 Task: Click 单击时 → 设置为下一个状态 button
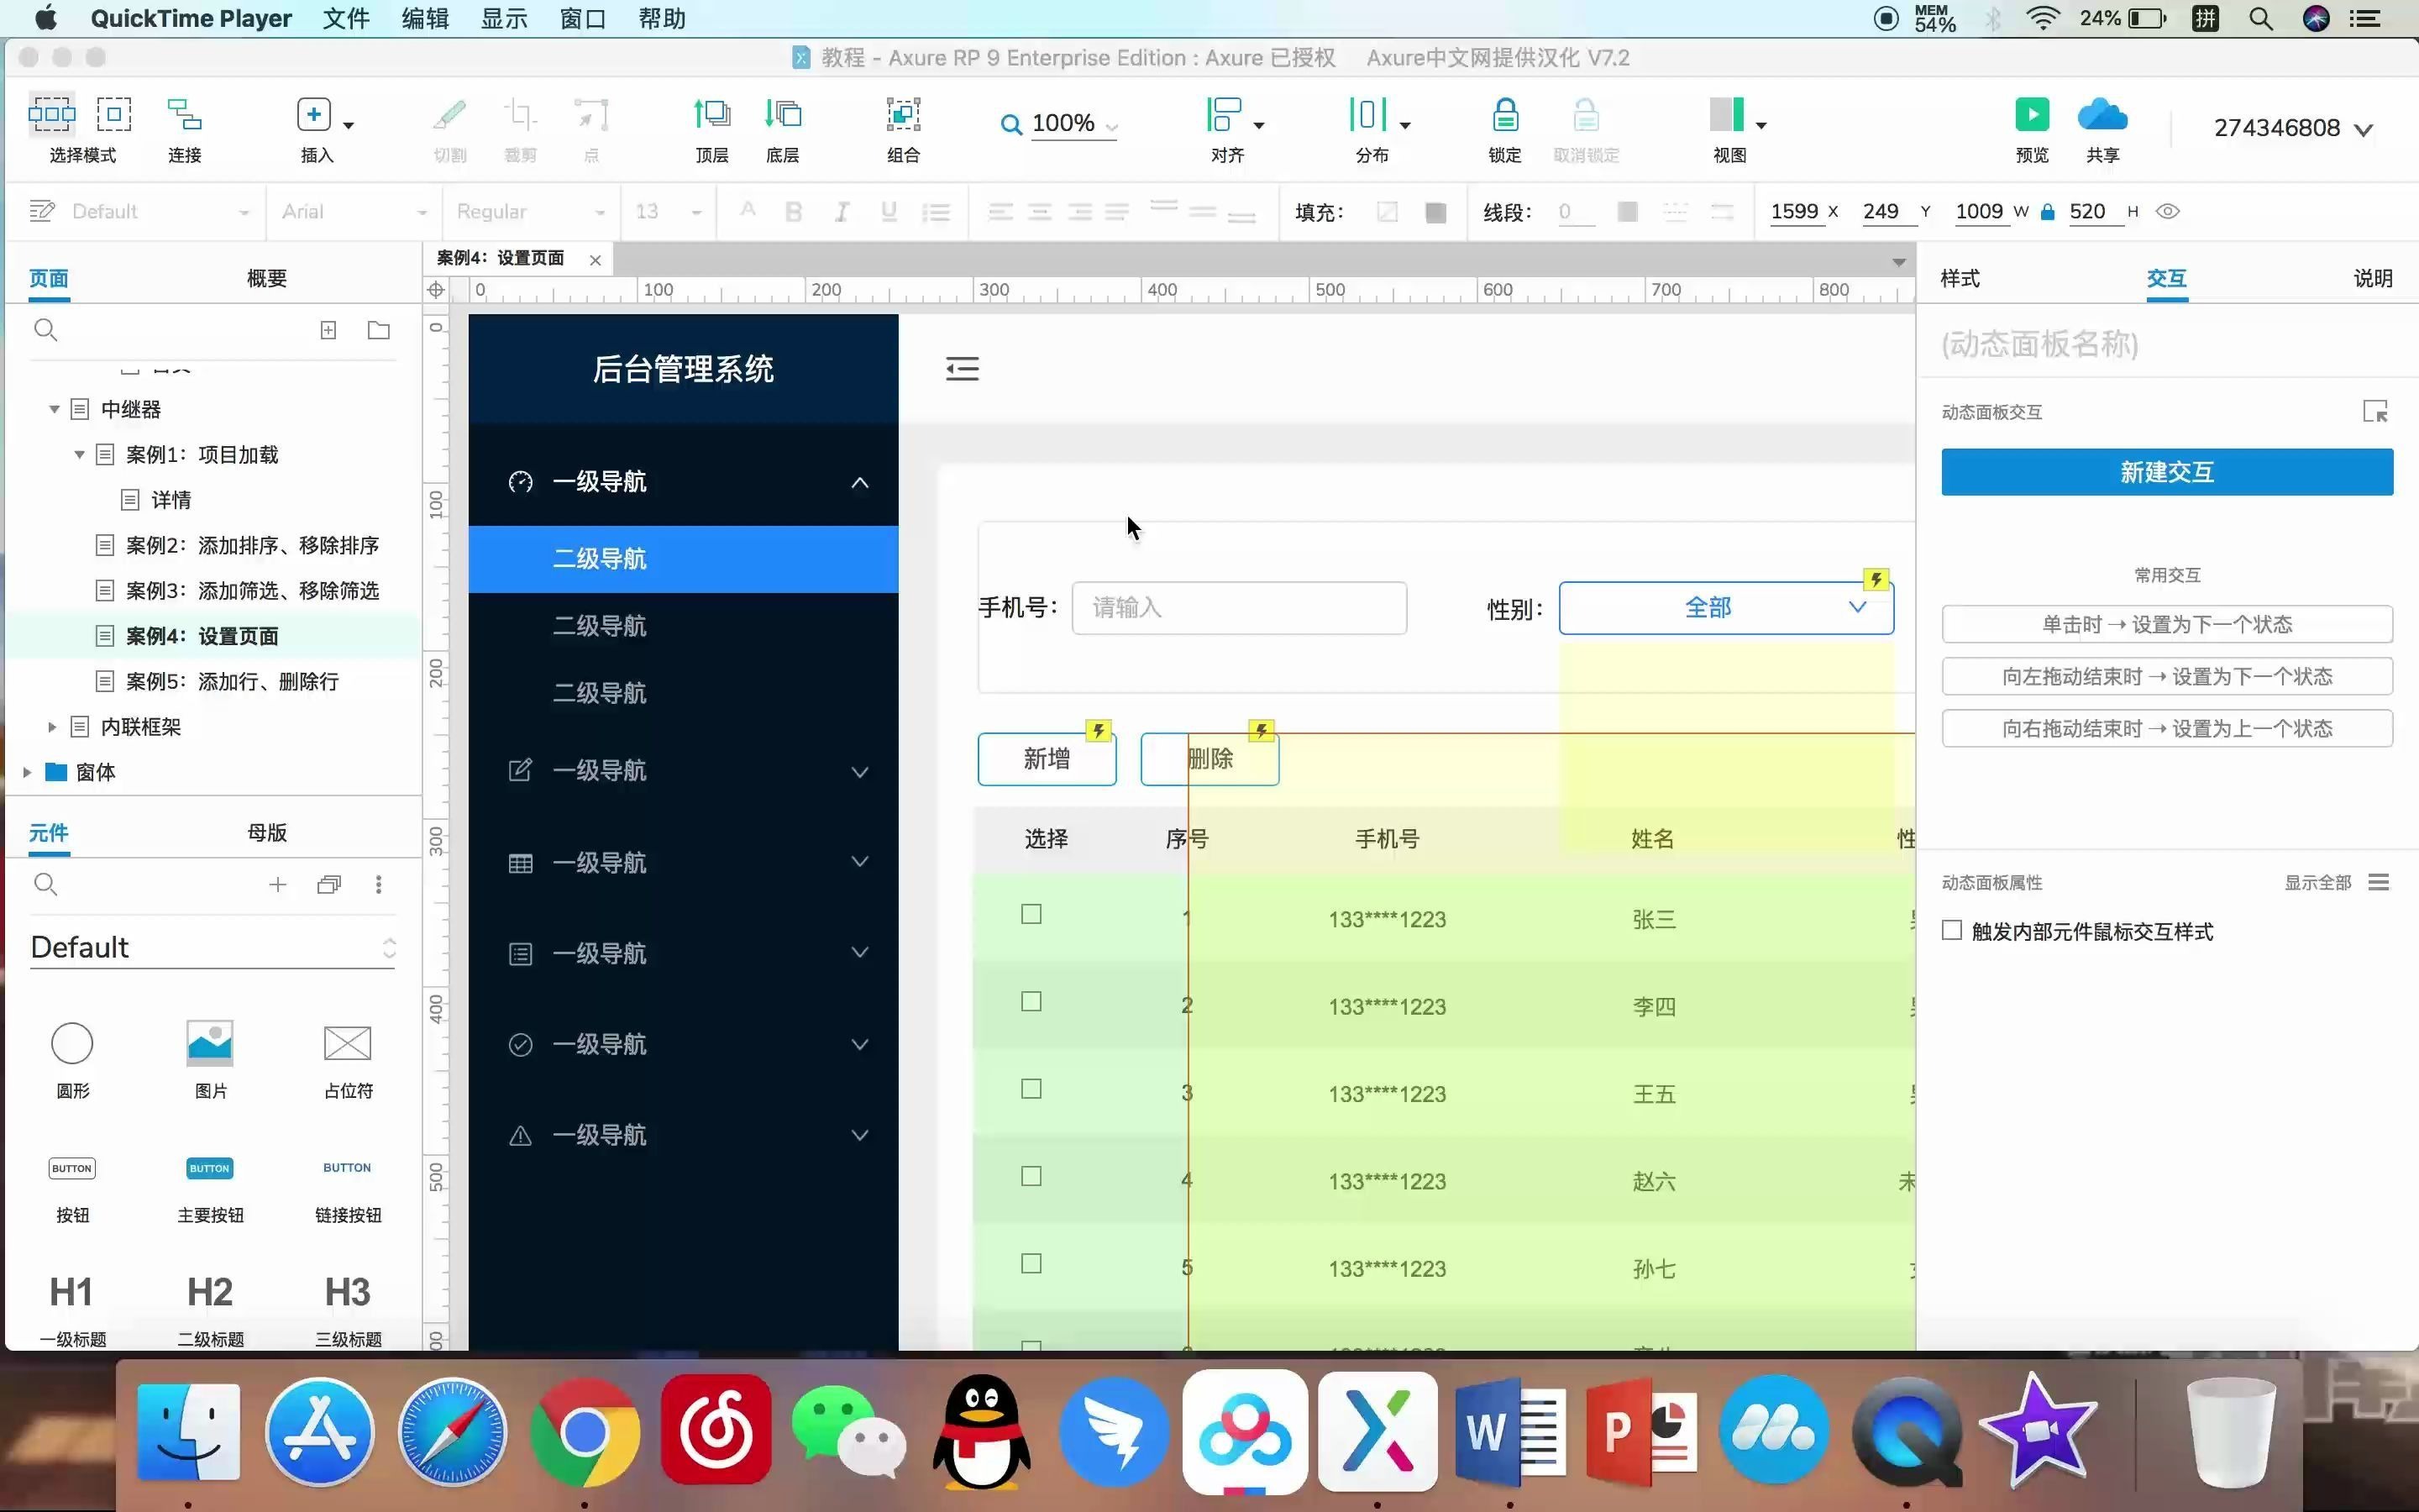tap(2167, 624)
